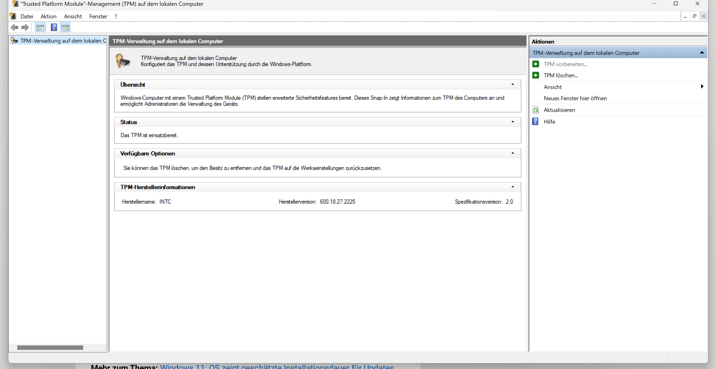The height and width of the screenshot is (369, 716).
Task: Select TPM-Verwaltung node in the tree
Action: [x=63, y=41]
